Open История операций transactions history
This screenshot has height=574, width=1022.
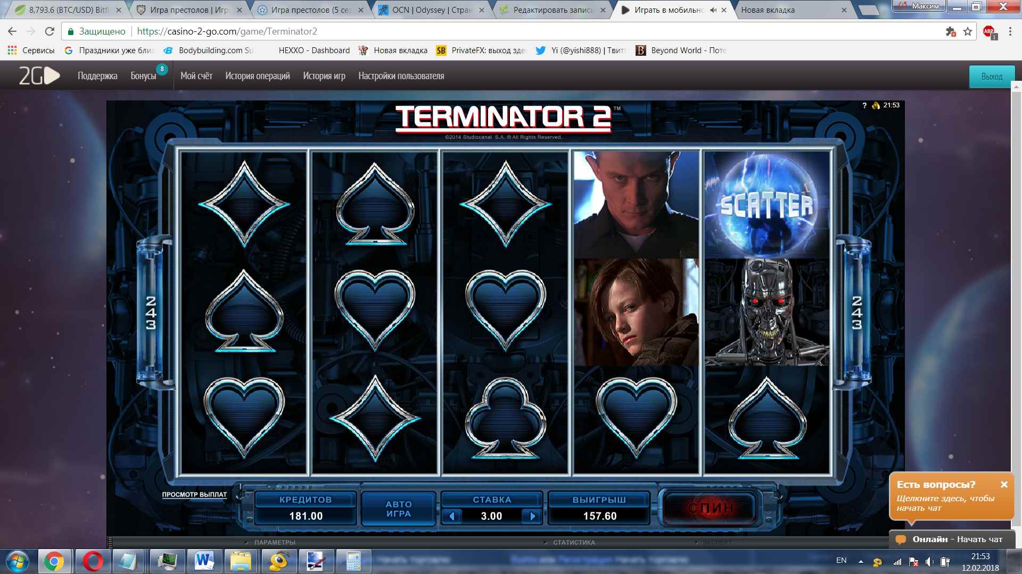(258, 76)
